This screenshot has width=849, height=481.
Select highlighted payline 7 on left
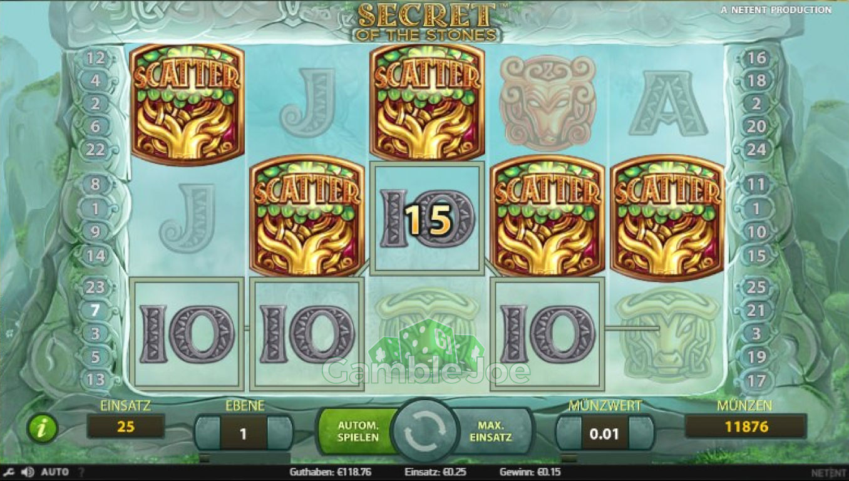coord(95,310)
